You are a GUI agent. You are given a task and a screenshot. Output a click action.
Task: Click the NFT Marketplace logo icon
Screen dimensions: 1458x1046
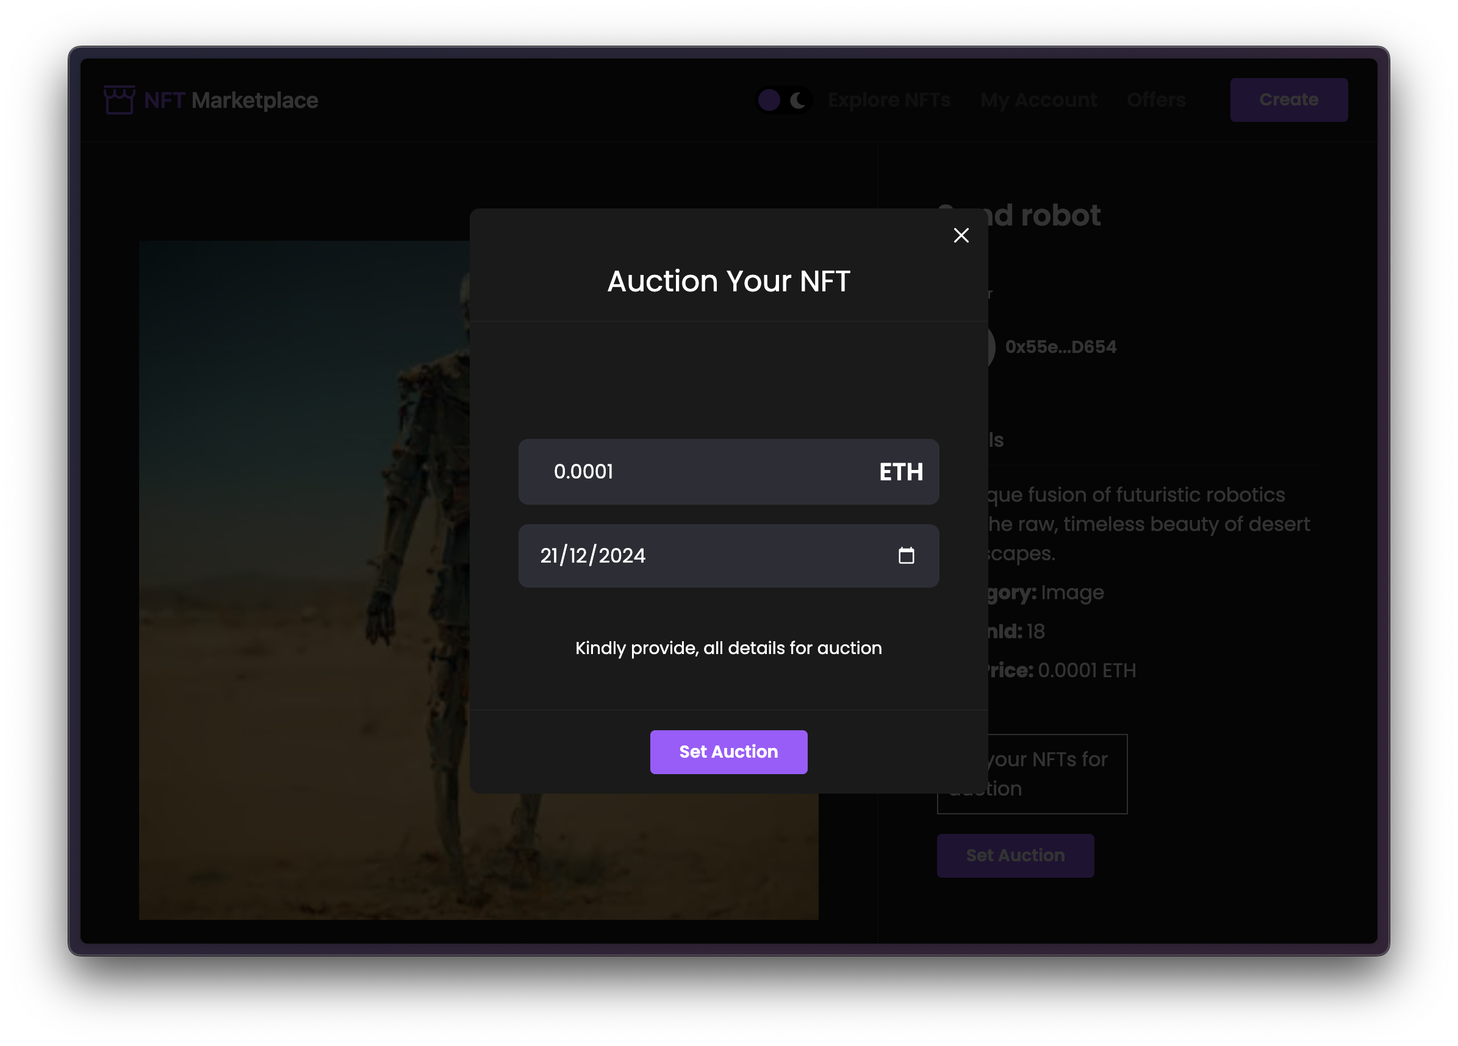pyautogui.click(x=120, y=100)
